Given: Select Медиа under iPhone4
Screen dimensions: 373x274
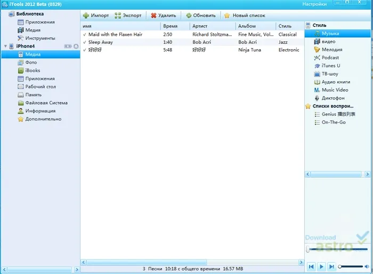Looking at the screenshot, I should (x=40, y=54).
